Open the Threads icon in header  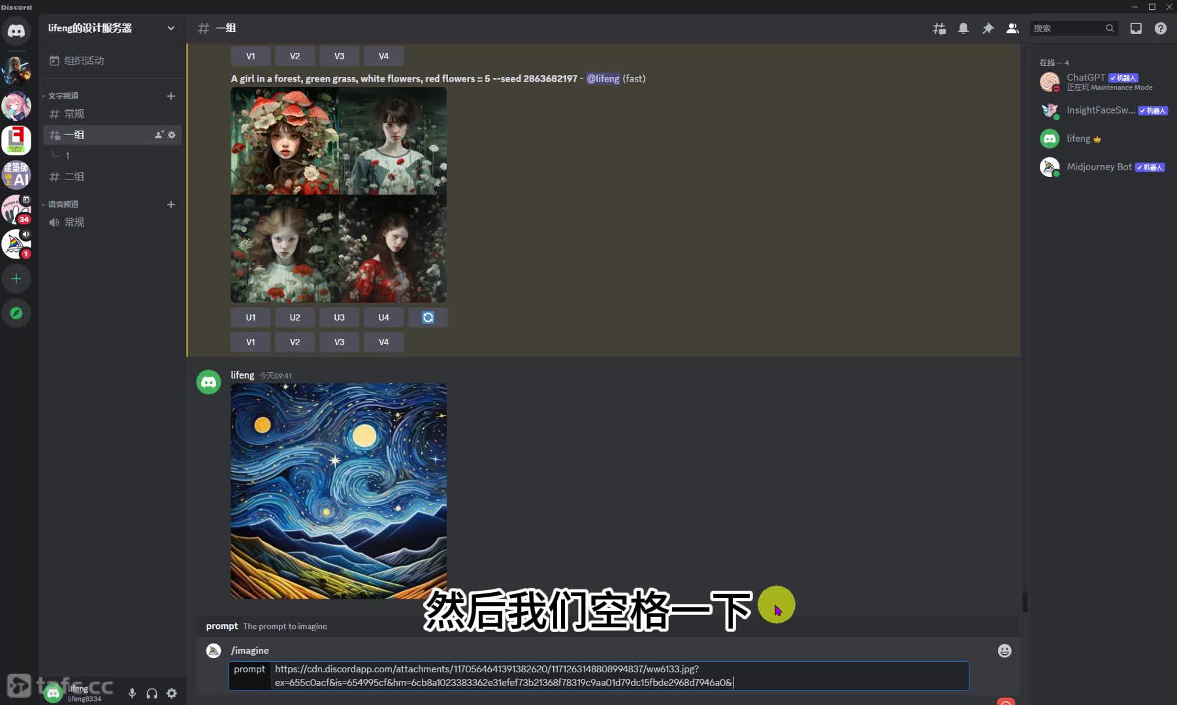pyautogui.click(x=939, y=28)
